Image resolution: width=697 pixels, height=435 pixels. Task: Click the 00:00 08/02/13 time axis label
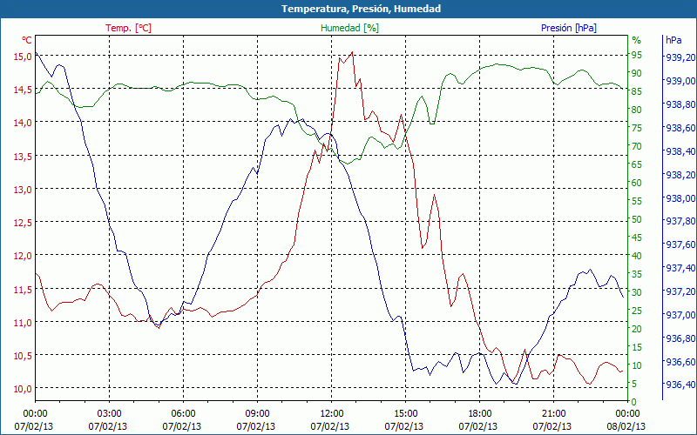coord(626,420)
